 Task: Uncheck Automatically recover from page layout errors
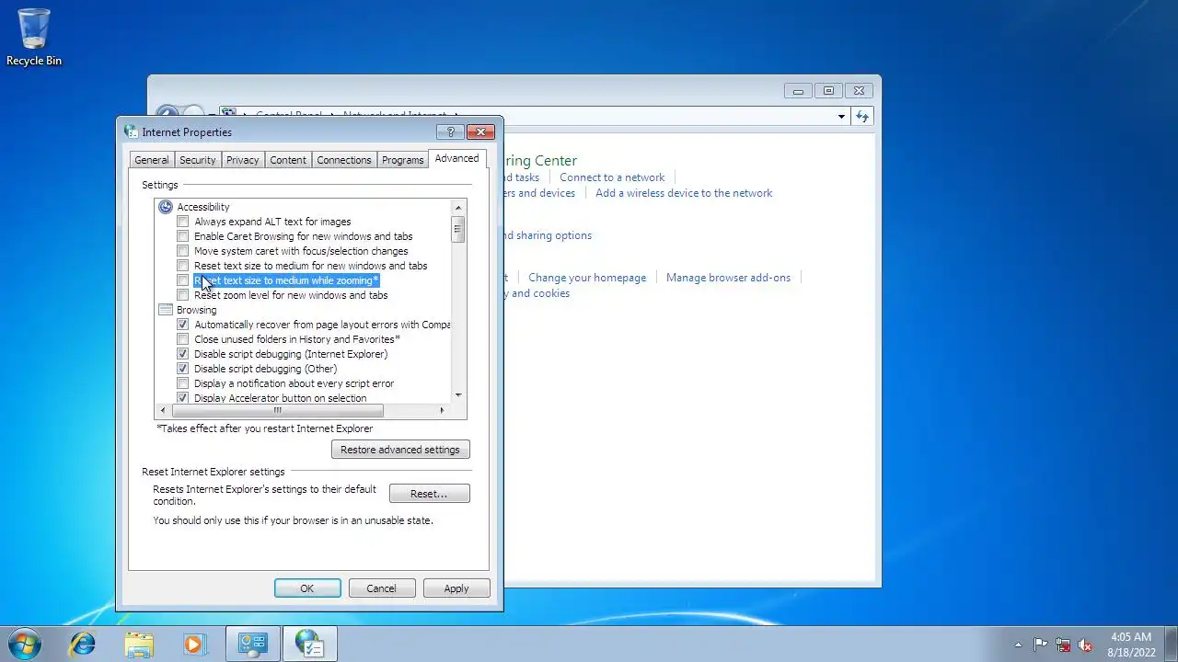click(182, 325)
